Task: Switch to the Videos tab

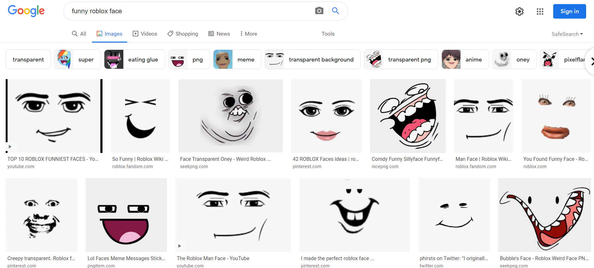Action: click(145, 34)
